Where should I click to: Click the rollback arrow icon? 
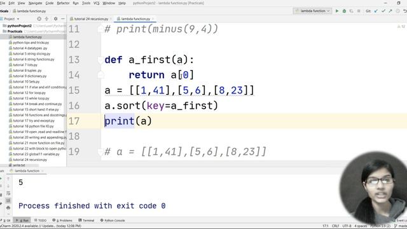click(404, 11)
